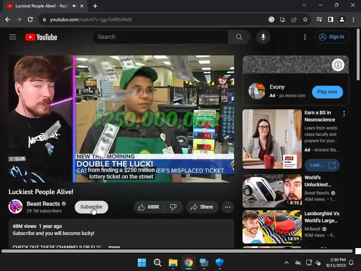Open the YouTube guide hamburger menu
Viewport: 361px width, 271px height.
(x=13, y=37)
